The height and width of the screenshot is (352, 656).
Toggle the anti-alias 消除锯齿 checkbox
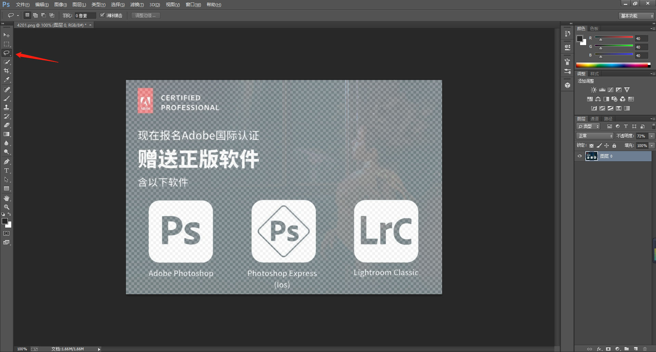tap(102, 15)
